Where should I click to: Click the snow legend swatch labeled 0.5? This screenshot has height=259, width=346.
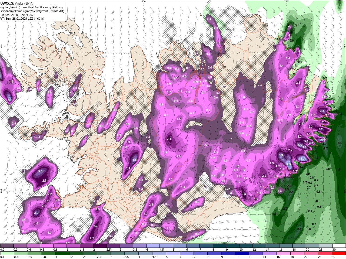[46, 246]
